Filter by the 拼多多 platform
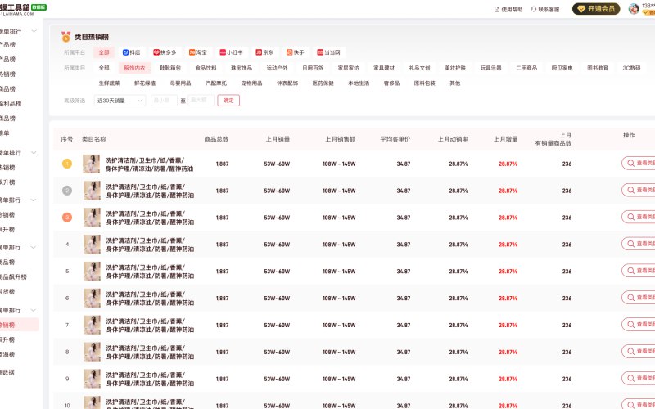Viewport: 655px width, 409px height. [x=165, y=52]
